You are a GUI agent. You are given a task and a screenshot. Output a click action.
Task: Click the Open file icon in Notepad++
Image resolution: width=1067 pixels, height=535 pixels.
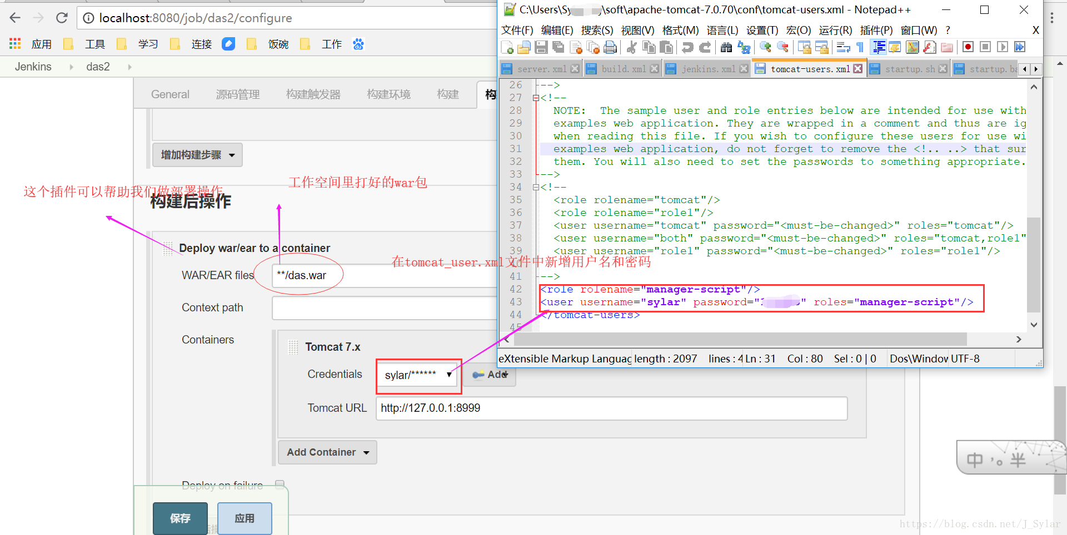pyautogui.click(x=524, y=47)
